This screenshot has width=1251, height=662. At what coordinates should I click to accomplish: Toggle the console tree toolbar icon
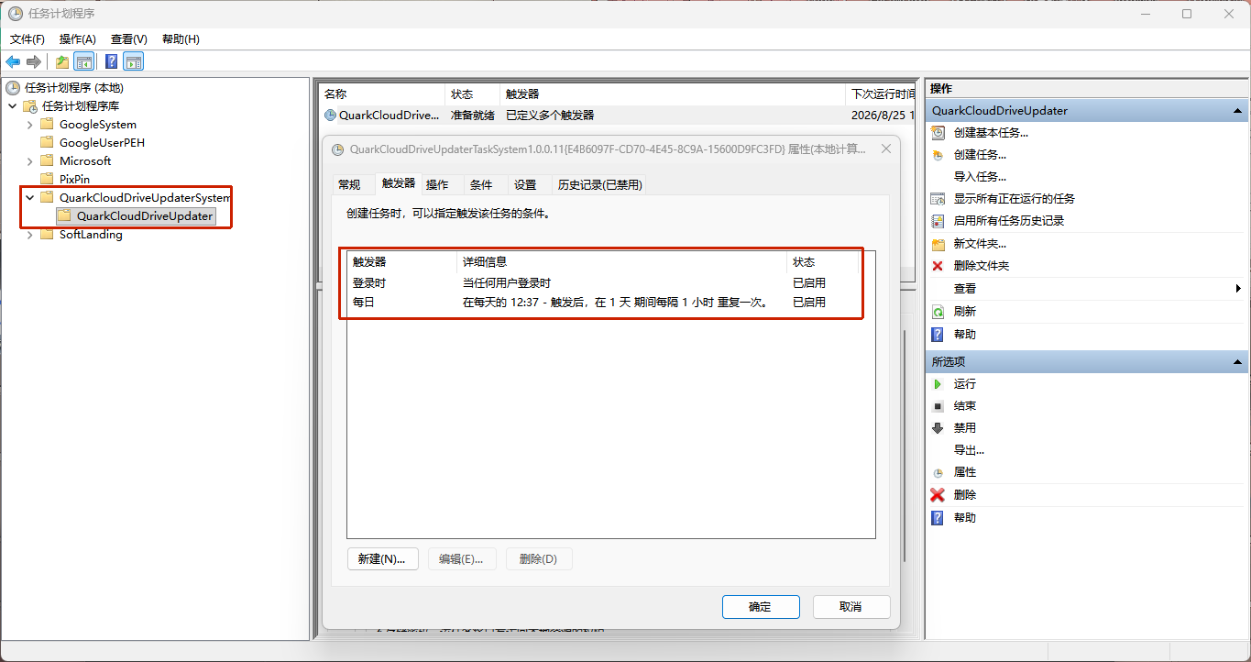[x=84, y=61]
